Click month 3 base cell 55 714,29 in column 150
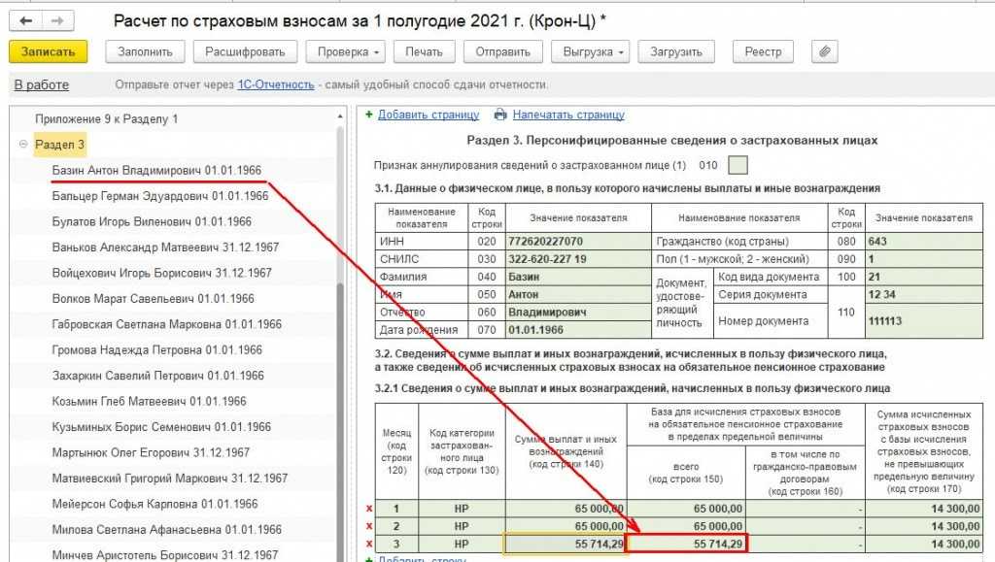The width and height of the screenshot is (995, 562). [x=686, y=544]
